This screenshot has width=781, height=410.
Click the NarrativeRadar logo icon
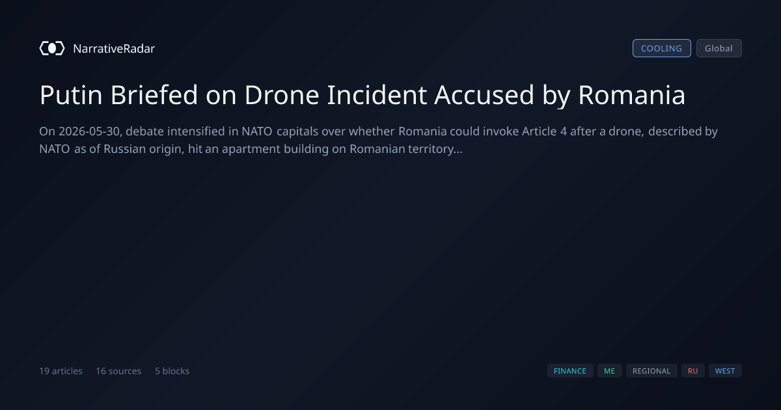pyautogui.click(x=52, y=48)
